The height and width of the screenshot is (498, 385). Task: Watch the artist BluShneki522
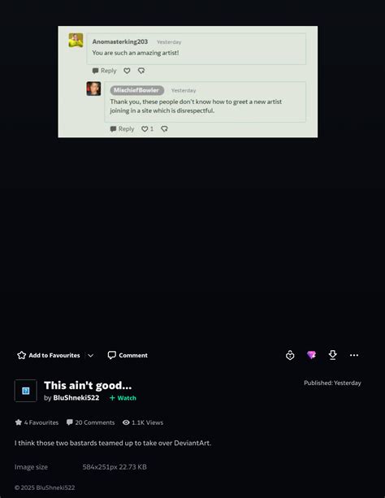(x=123, y=398)
